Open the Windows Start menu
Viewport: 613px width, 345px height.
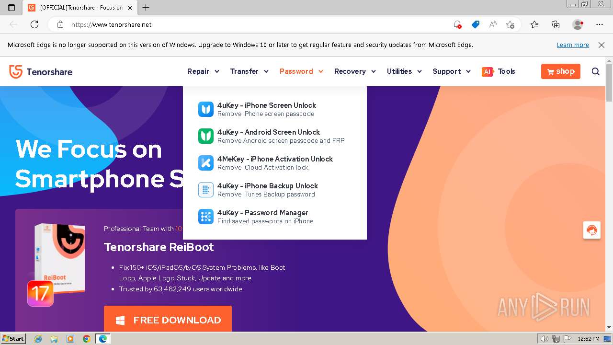click(13, 339)
